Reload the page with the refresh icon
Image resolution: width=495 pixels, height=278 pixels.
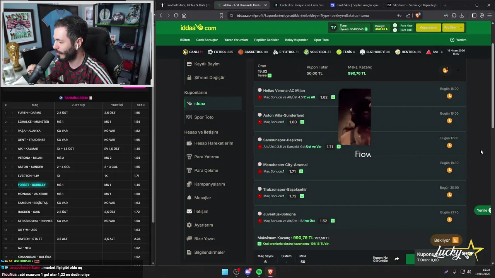point(176,15)
